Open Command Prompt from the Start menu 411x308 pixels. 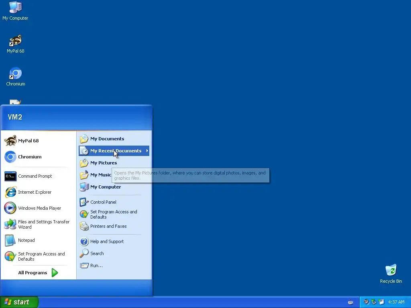click(38, 176)
